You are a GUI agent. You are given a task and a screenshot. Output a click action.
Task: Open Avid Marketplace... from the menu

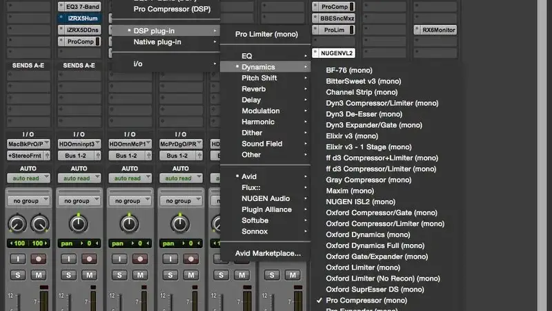(x=268, y=253)
